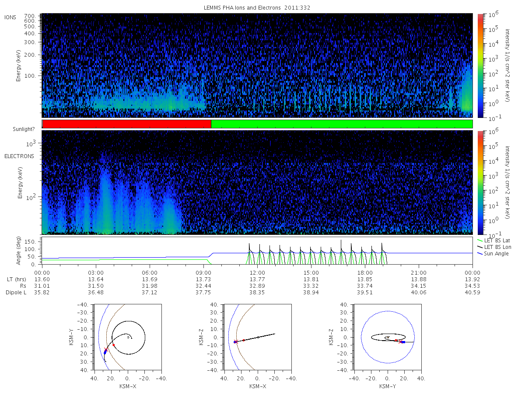
Task: Click the "Dipole L" row label
Action: pyautogui.click(x=16, y=293)
